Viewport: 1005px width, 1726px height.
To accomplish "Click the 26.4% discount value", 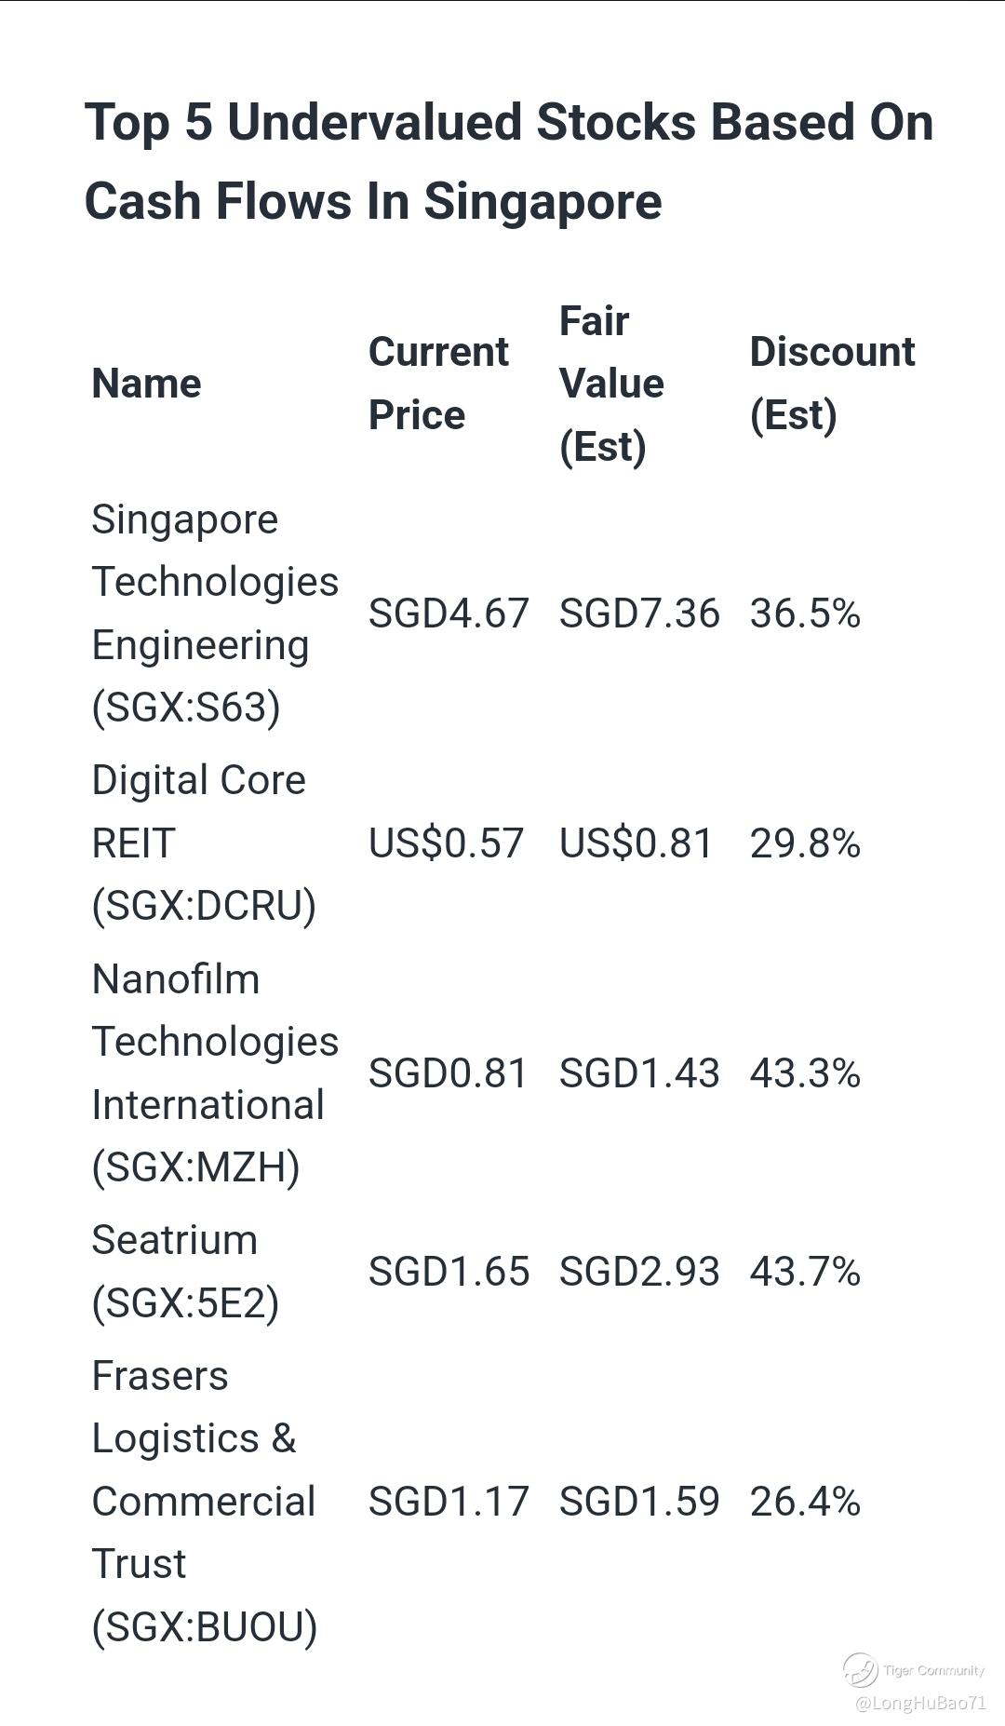I will pos(805,1502).
